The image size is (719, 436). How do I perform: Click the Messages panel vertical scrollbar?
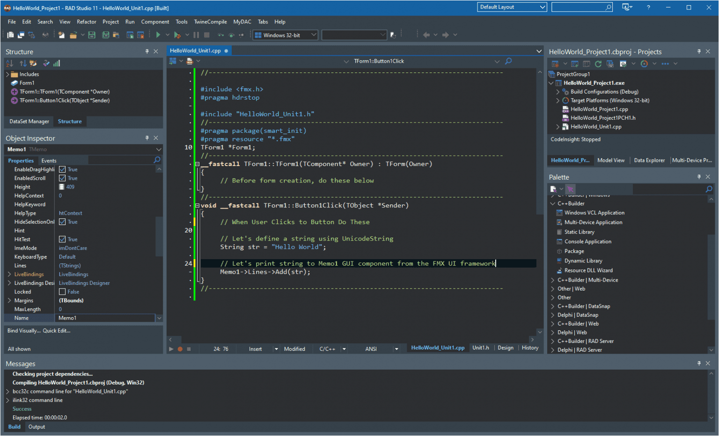coord(711,396)
